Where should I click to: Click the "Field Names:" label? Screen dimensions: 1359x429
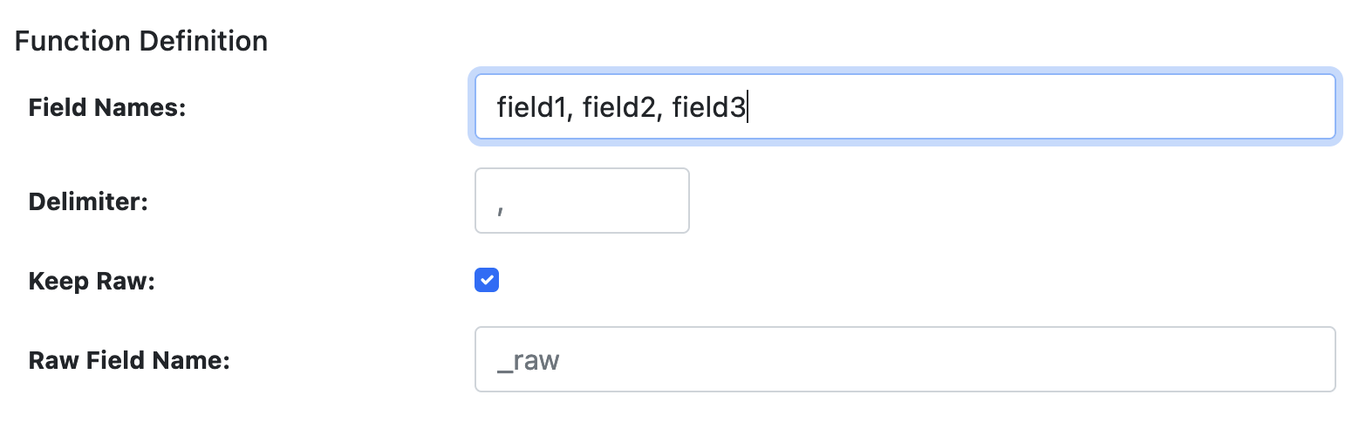107,107
